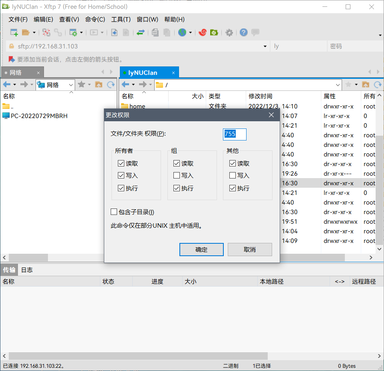Click the red flag bookmark session icon
Viewport: 384px width, 371px height.
[x=12, y=59]
